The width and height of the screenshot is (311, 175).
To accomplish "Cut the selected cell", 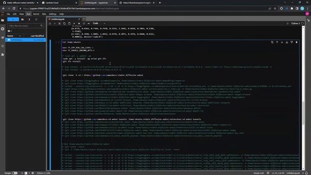I will [x=59, y=23].
